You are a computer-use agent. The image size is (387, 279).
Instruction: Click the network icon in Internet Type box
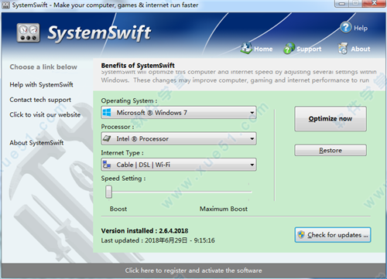(107, 165)
